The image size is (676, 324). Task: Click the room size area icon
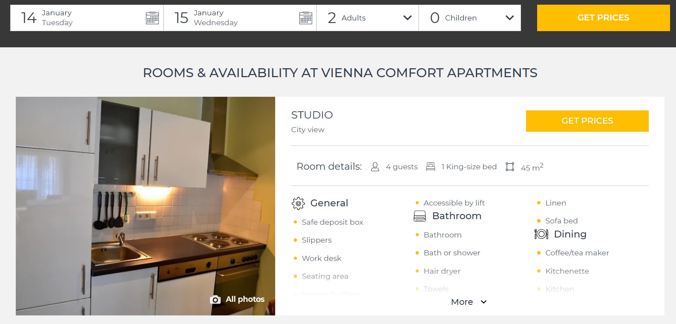(x=510, y=167)
